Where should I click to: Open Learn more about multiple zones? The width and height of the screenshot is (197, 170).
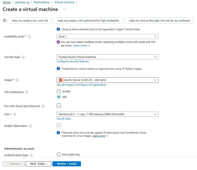80,46
